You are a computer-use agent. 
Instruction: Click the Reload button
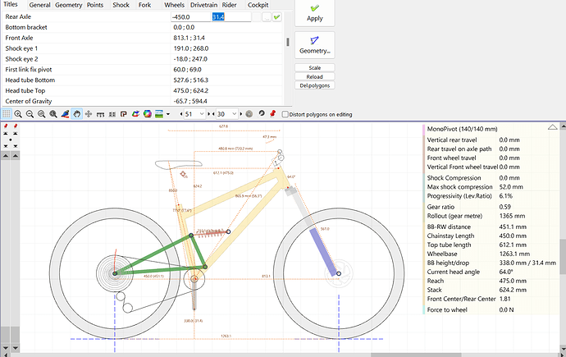315,76
